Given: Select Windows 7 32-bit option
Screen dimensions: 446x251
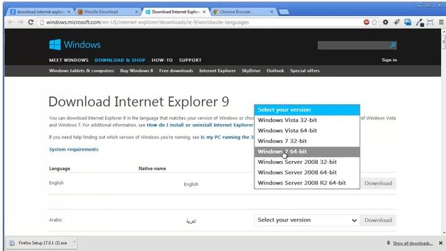Looking at the screenshot, I should pyautogui.click(x=307, y=141).
